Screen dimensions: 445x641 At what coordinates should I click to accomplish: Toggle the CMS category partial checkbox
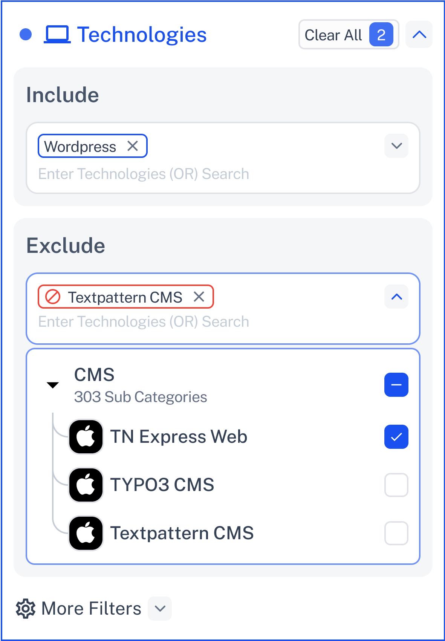[x=396, y=385]
